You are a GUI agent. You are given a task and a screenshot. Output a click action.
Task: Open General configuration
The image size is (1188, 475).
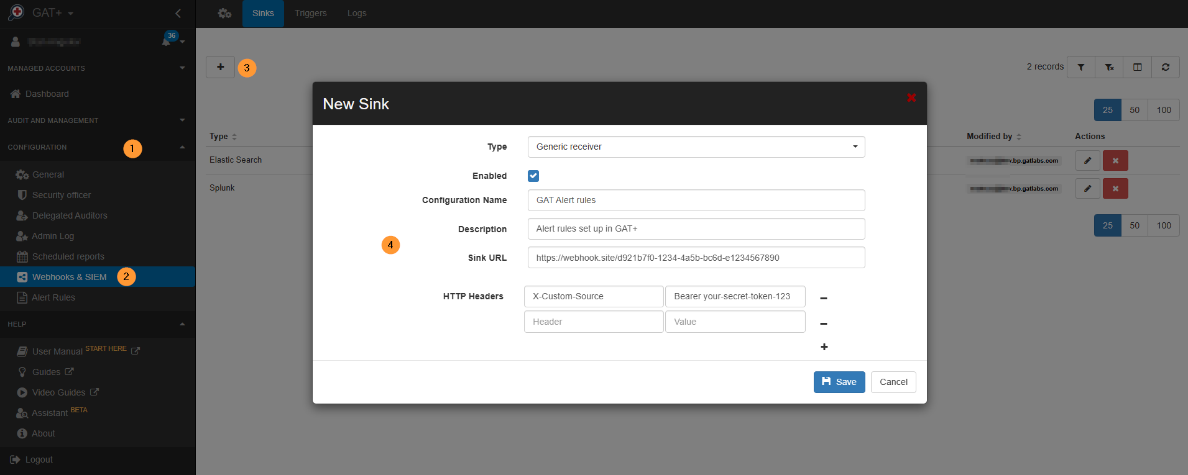[48, 174]
